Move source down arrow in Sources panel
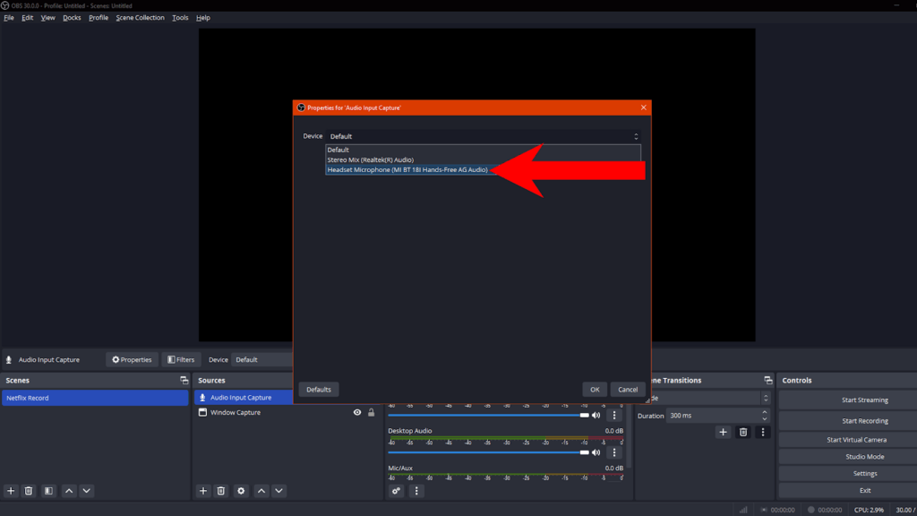Screen dimensions: 917x516 [279, 491]
